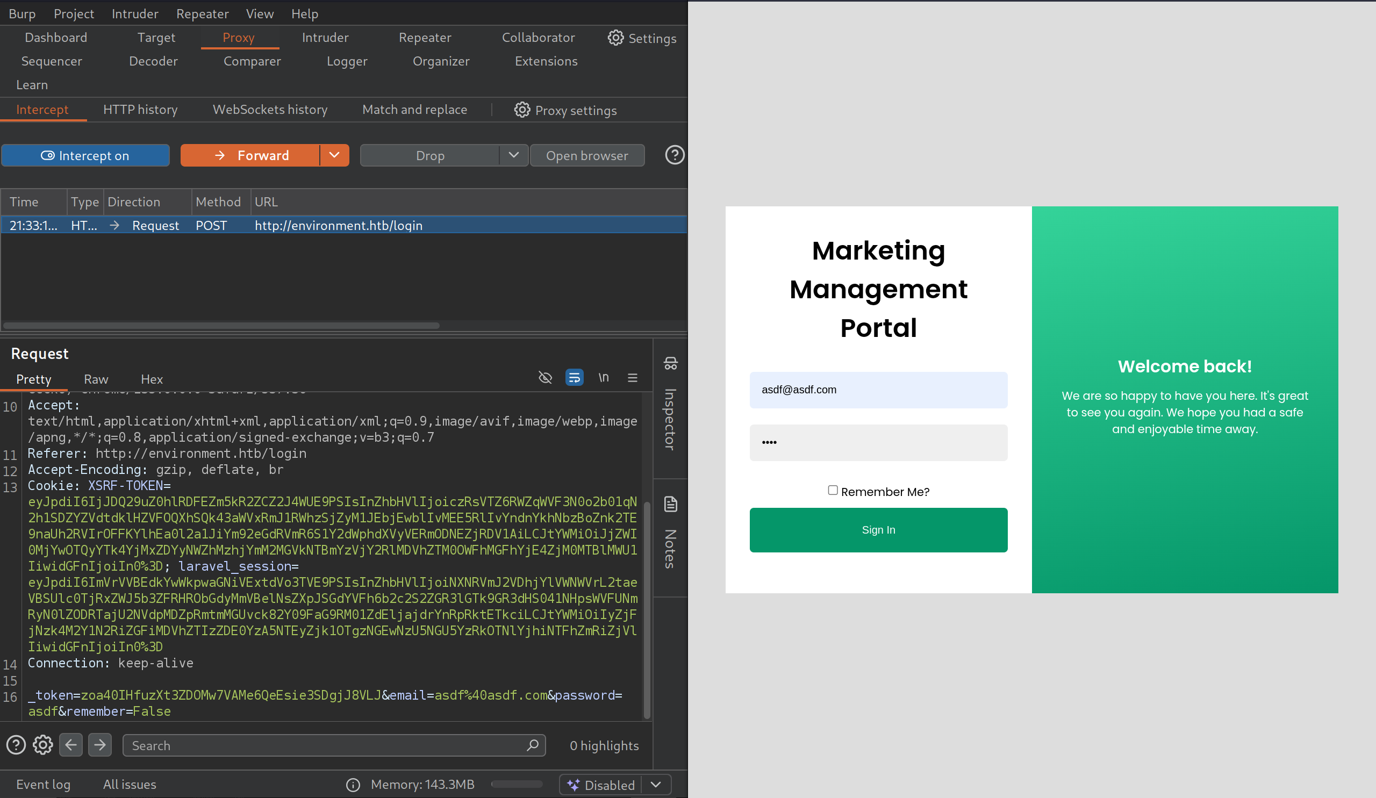The height and width of the screenshot is (798, 1376).
Task: Expand the Forward button dropdown arrow
Action: (x=334, y=155)
